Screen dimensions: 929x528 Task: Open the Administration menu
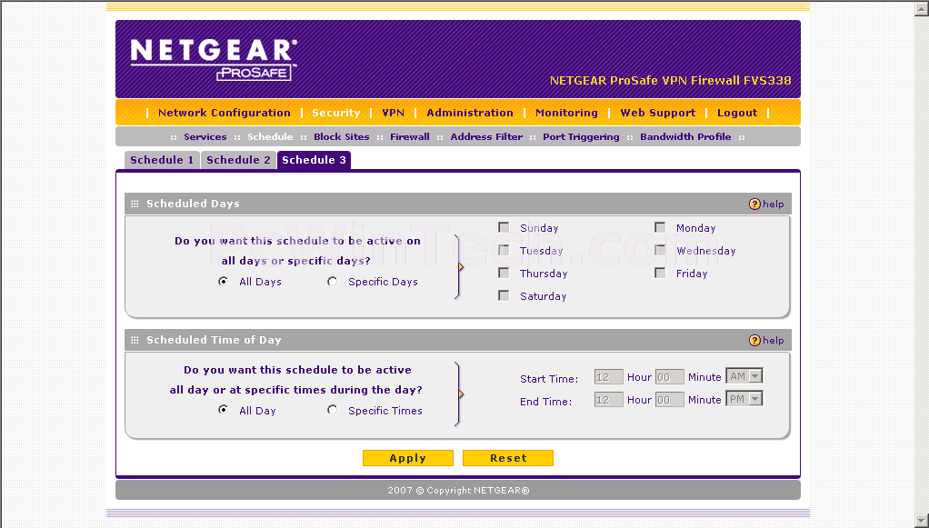click(x=470, y=113)
